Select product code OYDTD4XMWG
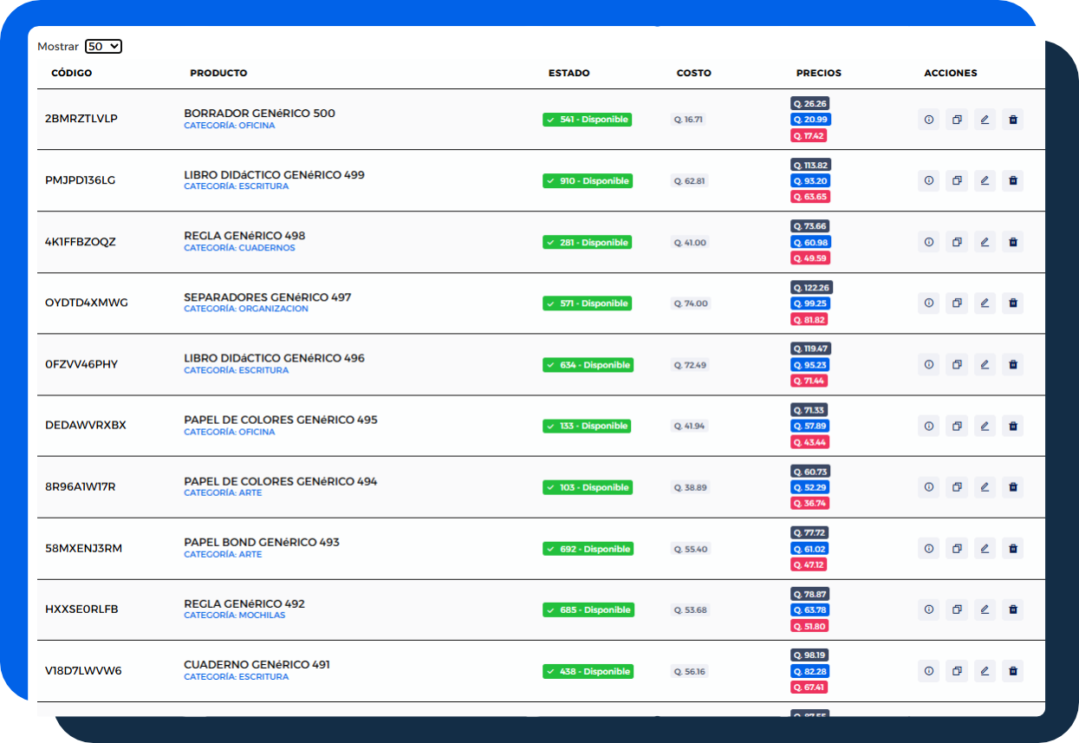The width and height of the screenshot is (1079, 743). [x=87, y=303]
